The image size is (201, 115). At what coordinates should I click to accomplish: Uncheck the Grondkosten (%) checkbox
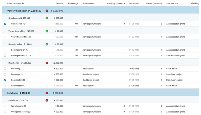[x=5, y=24]
